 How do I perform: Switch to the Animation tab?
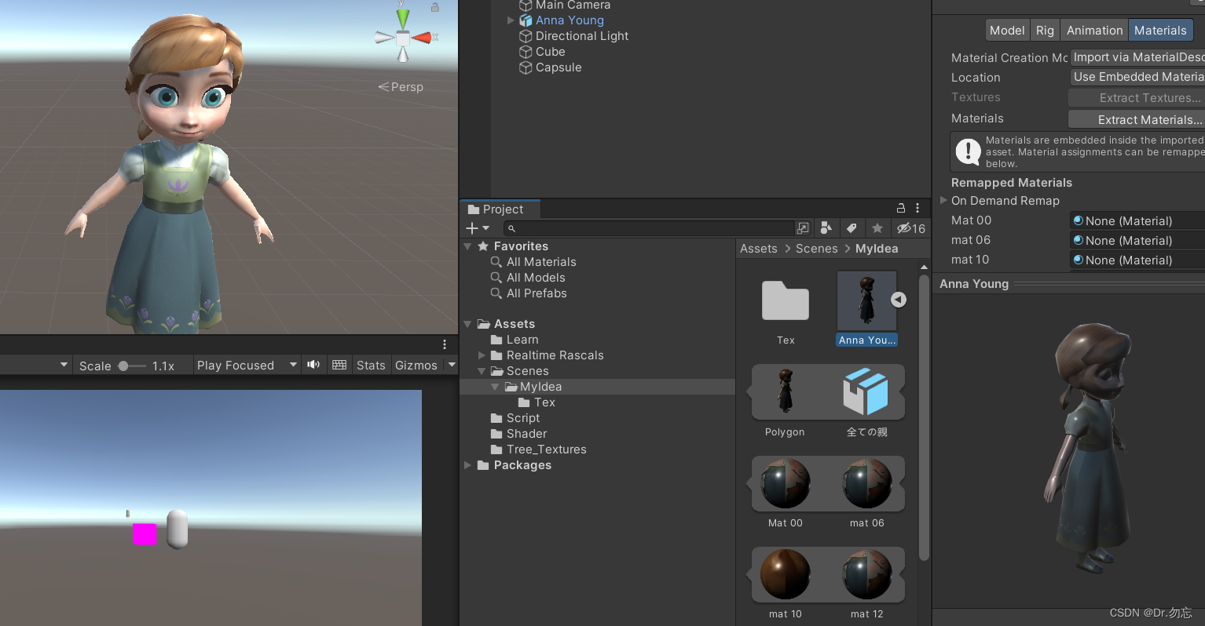(x=1094, y=31)
